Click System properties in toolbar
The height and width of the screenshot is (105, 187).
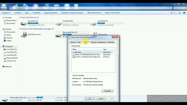51,13
